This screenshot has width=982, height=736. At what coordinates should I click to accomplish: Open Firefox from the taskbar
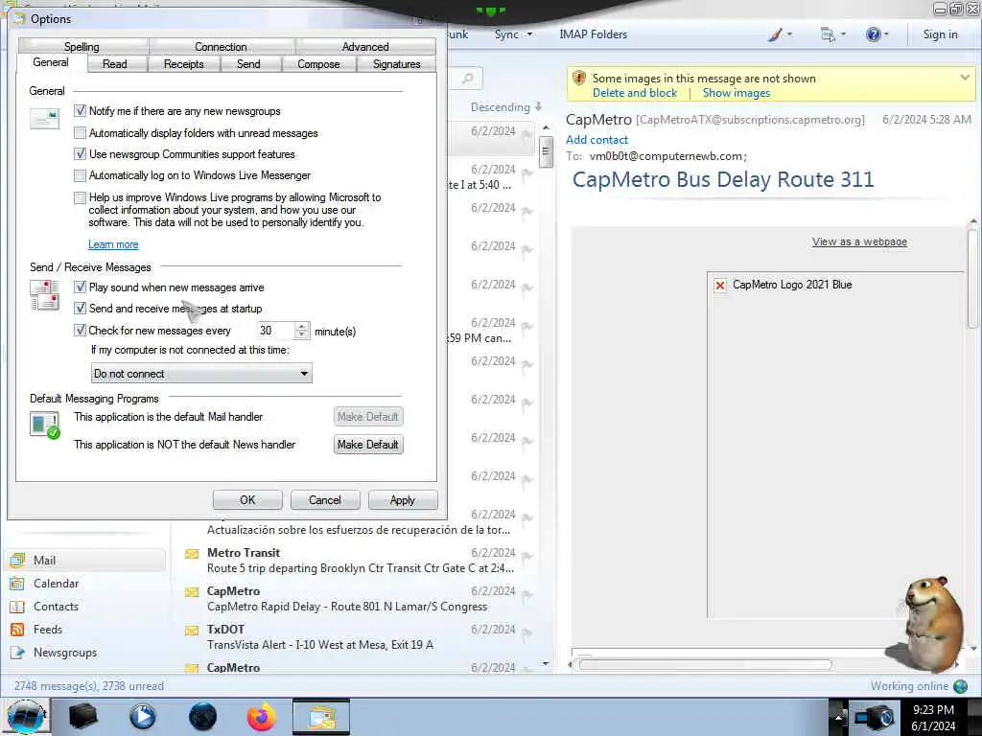261,717
